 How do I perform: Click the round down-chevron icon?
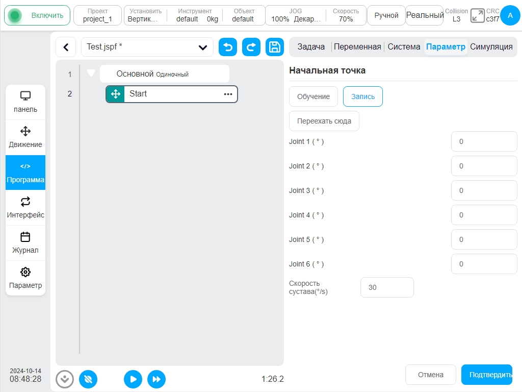pos(65,379)
